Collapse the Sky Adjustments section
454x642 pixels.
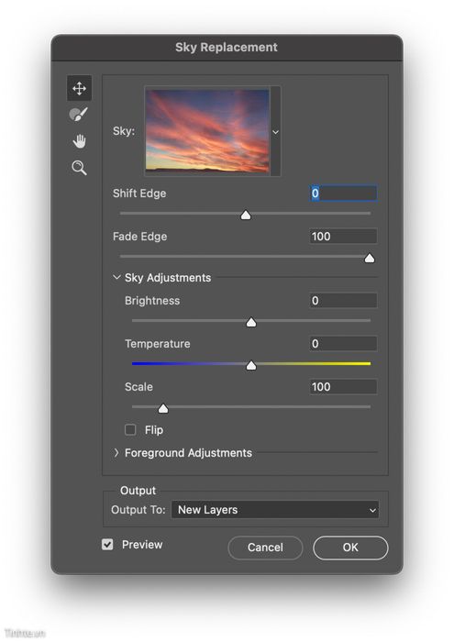pyautogui.click(x=116, y=277)
